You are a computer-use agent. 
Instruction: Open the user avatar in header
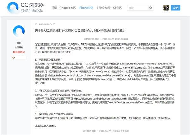click(x=166, y=8)
